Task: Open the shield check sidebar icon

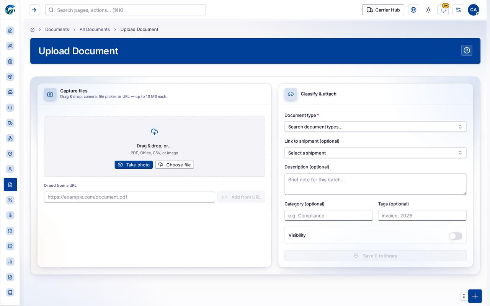Action: (x=10, y=154)
